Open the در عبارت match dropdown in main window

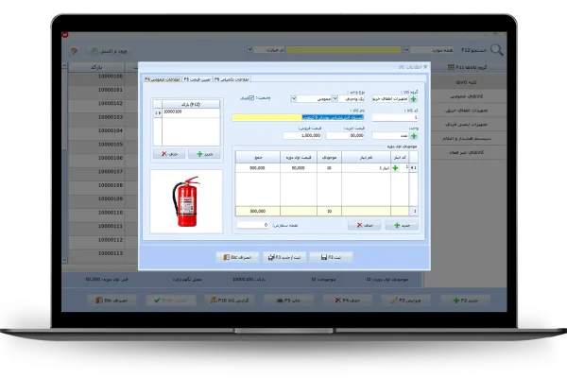pyautogui.click(x=249, y=49)
